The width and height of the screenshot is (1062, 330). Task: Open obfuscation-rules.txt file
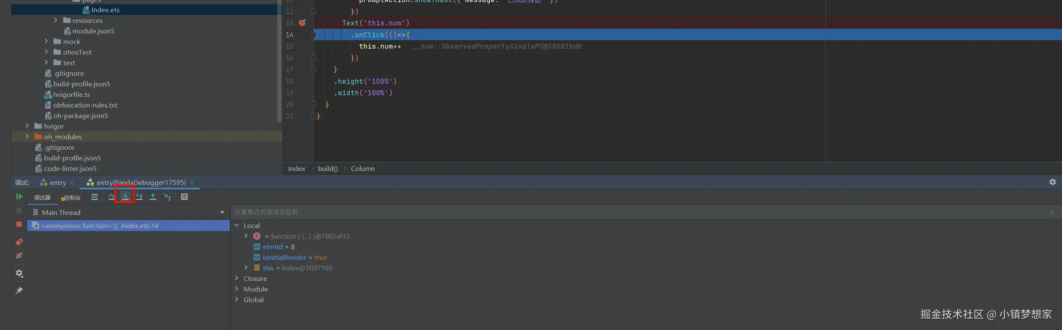(85, 105)
